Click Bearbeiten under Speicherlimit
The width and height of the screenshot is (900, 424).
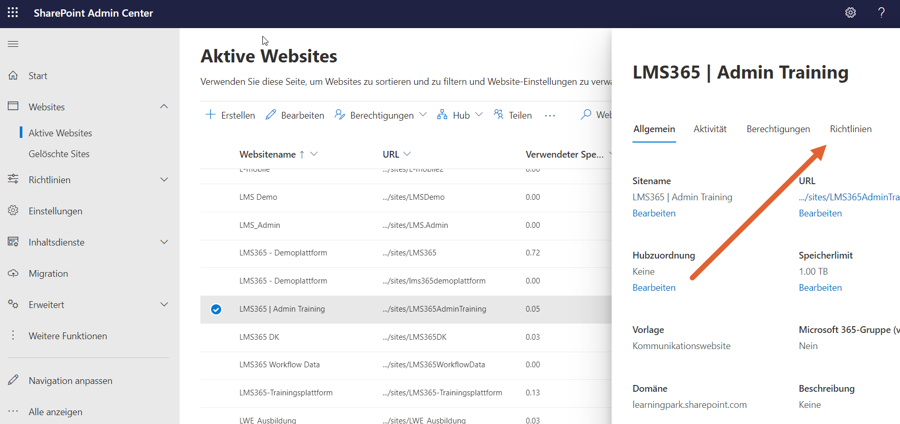pyautogui.click(x=820, y=288)
